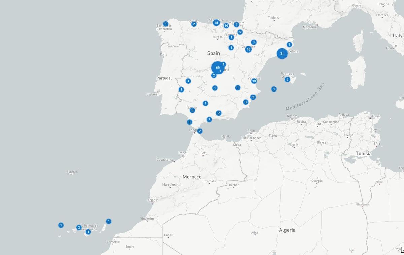
Task: Select the 2 marker near Oviedo
Action: coord(194,24)
